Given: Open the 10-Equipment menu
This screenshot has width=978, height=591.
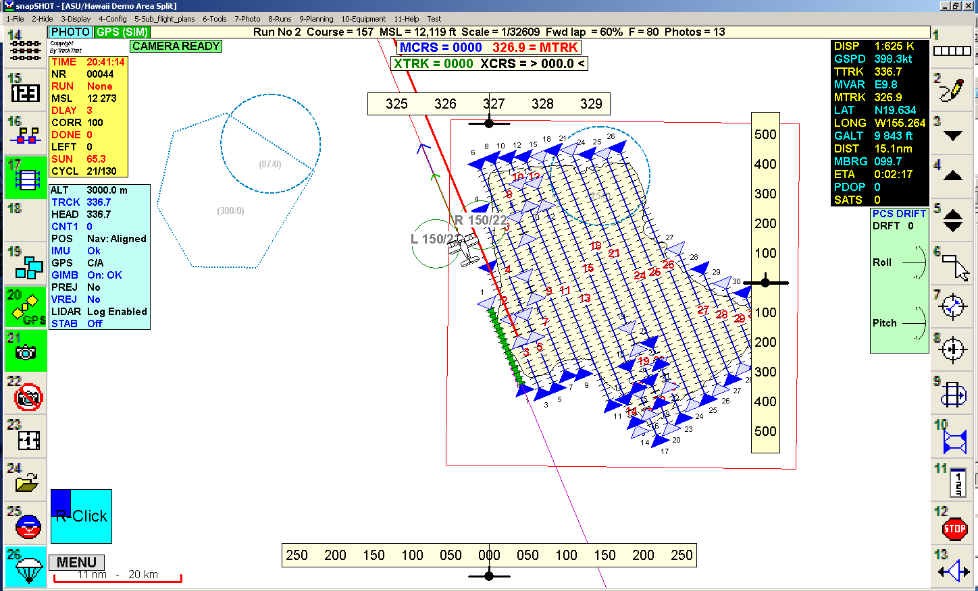Looking at the screenshot, I should tap(363, 19).
